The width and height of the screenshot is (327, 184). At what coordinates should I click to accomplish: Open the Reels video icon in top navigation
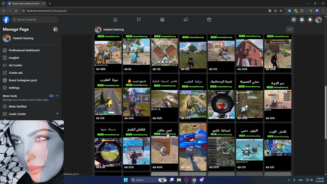[209, 19]
